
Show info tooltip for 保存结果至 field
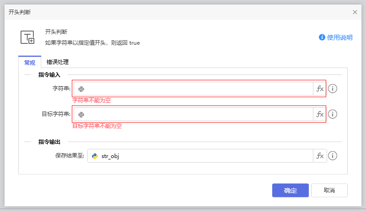pos(333,156)
